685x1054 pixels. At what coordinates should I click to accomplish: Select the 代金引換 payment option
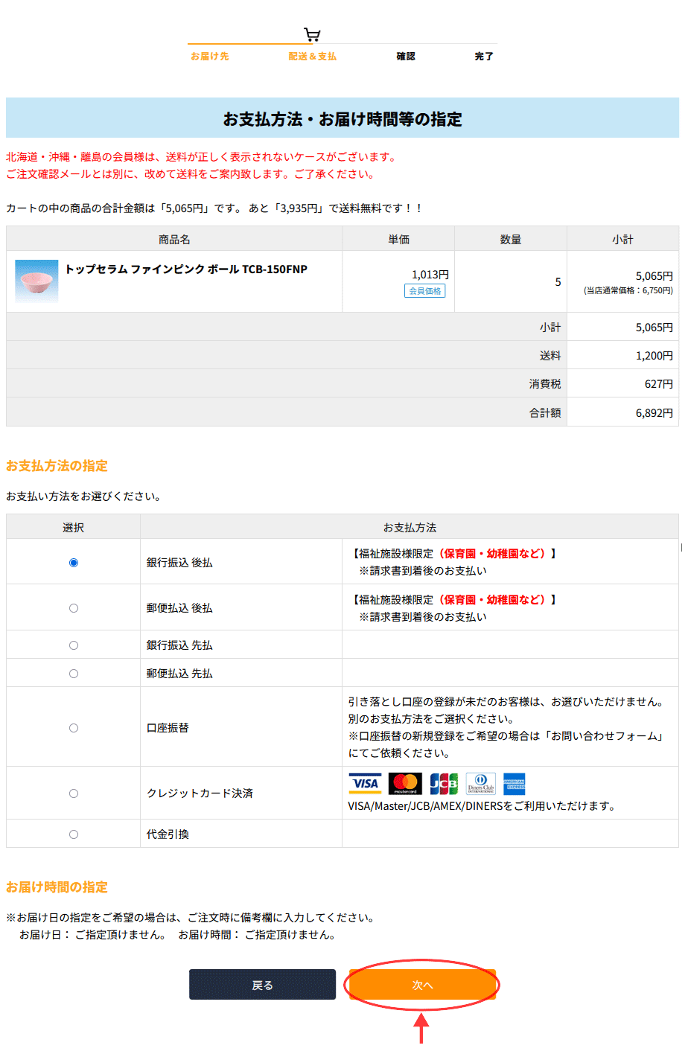[x=73, y=834]
